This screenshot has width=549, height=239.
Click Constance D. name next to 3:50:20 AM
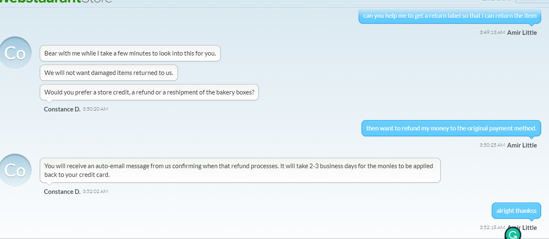coord(62,109)
